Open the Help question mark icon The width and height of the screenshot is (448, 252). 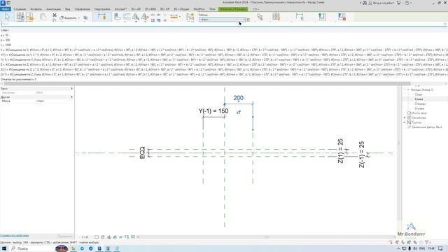click(407, 3)
